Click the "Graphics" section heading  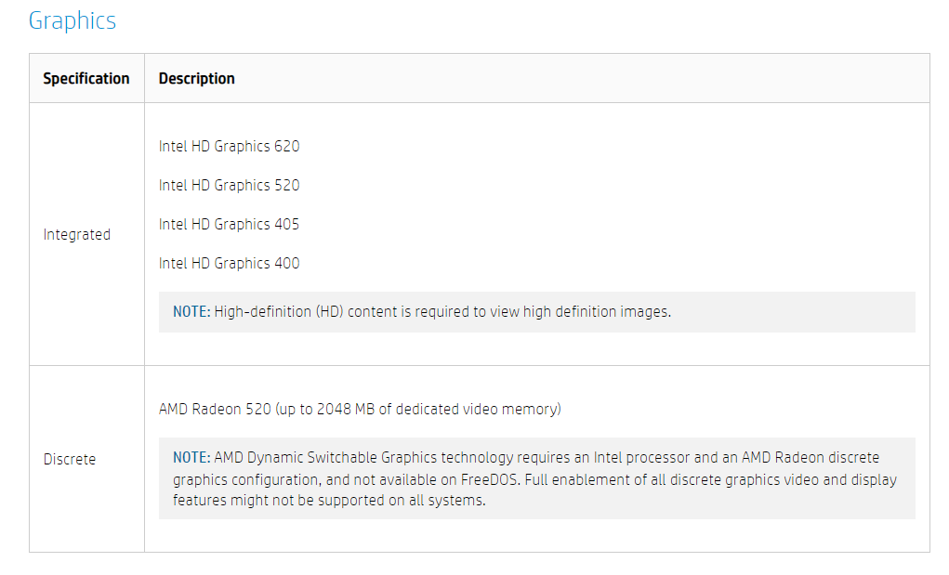click(72, 20)
